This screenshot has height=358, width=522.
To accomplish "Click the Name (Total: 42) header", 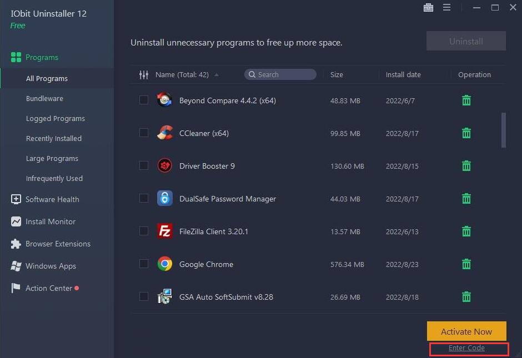I will [182, 74].
